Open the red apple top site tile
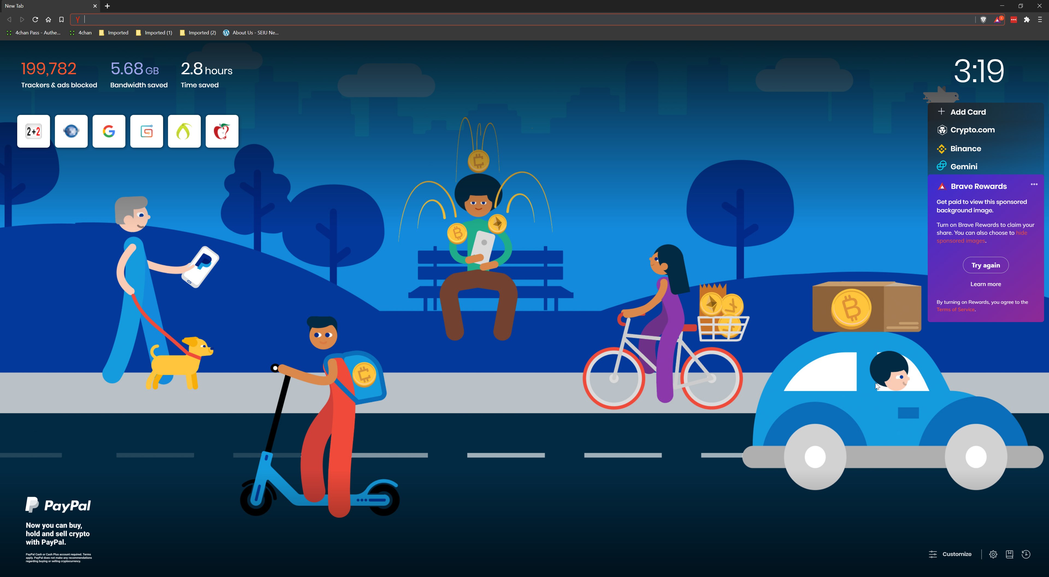The image size is (1049, 577). click(x=222, y=131)
